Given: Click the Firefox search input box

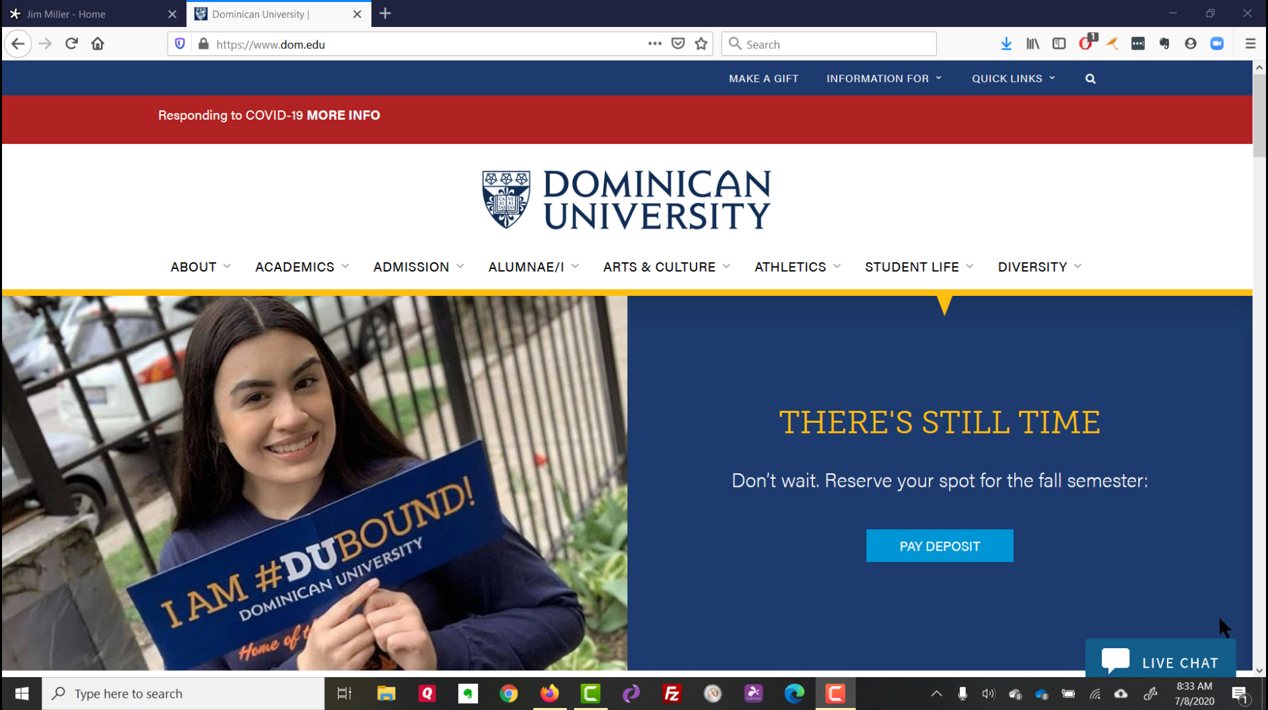Looking at the screenshot, I should pos(835,44).
